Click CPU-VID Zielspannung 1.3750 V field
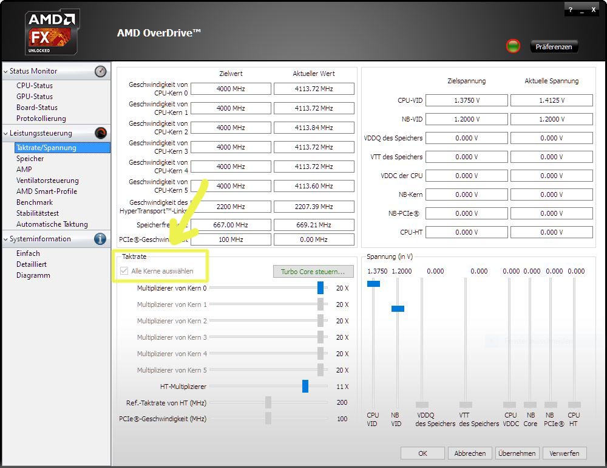 tap(466, 100)
